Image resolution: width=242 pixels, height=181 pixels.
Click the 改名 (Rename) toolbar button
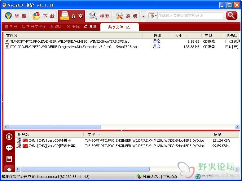[56, 27]
